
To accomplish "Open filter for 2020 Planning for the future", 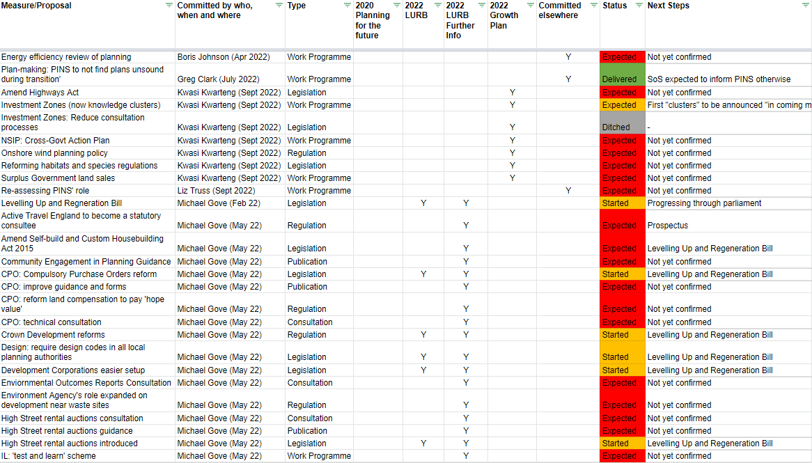I will click(397, 5).
